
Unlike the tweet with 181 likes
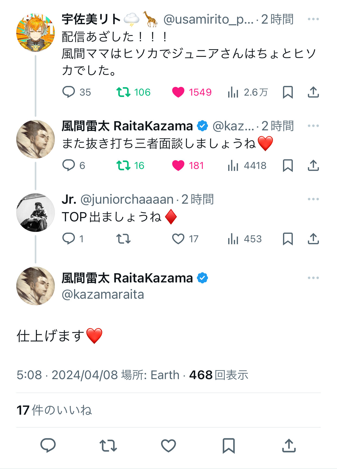tap(178, 165)
